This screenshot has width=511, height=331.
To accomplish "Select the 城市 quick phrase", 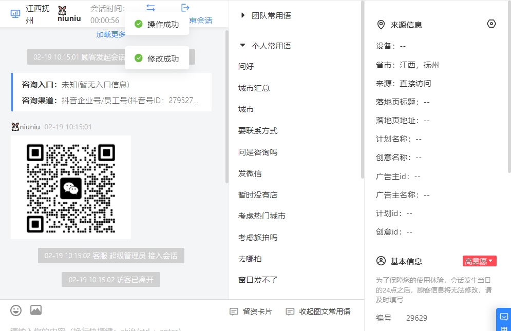I will coord(246,109).
